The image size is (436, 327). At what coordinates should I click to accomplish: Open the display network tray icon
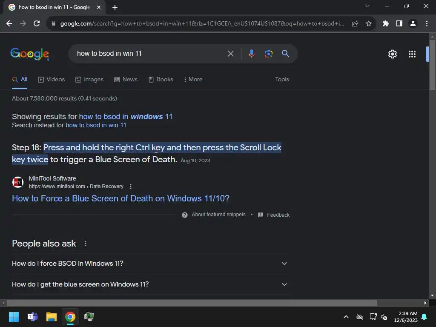coord(373,317)
